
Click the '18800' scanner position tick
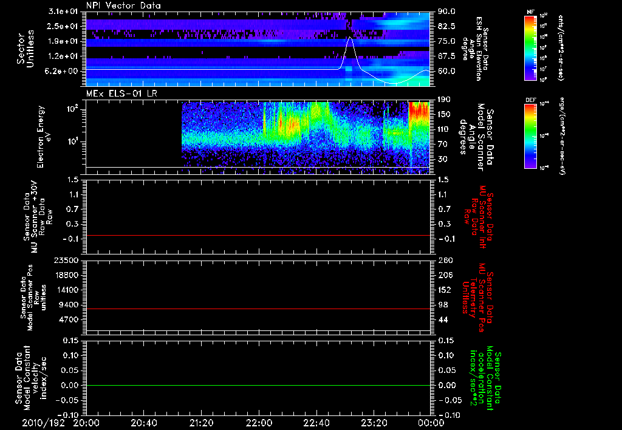pyautogui.click(x=66, y=275)
